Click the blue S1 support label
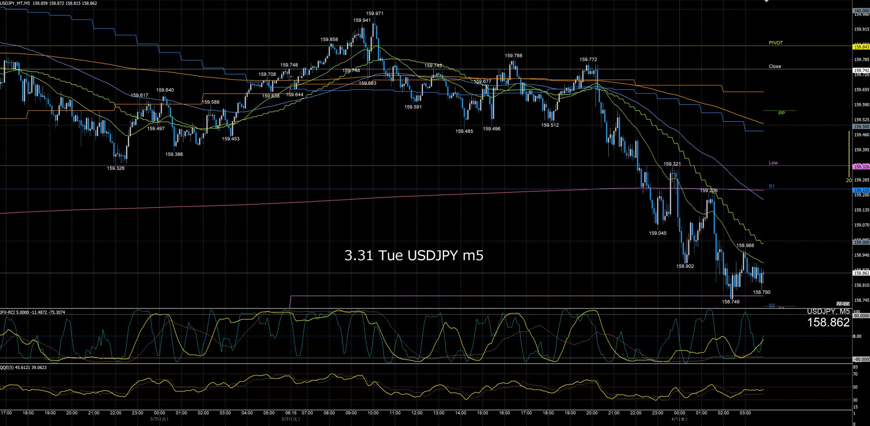870x426 pixels. tap(772, 186)
